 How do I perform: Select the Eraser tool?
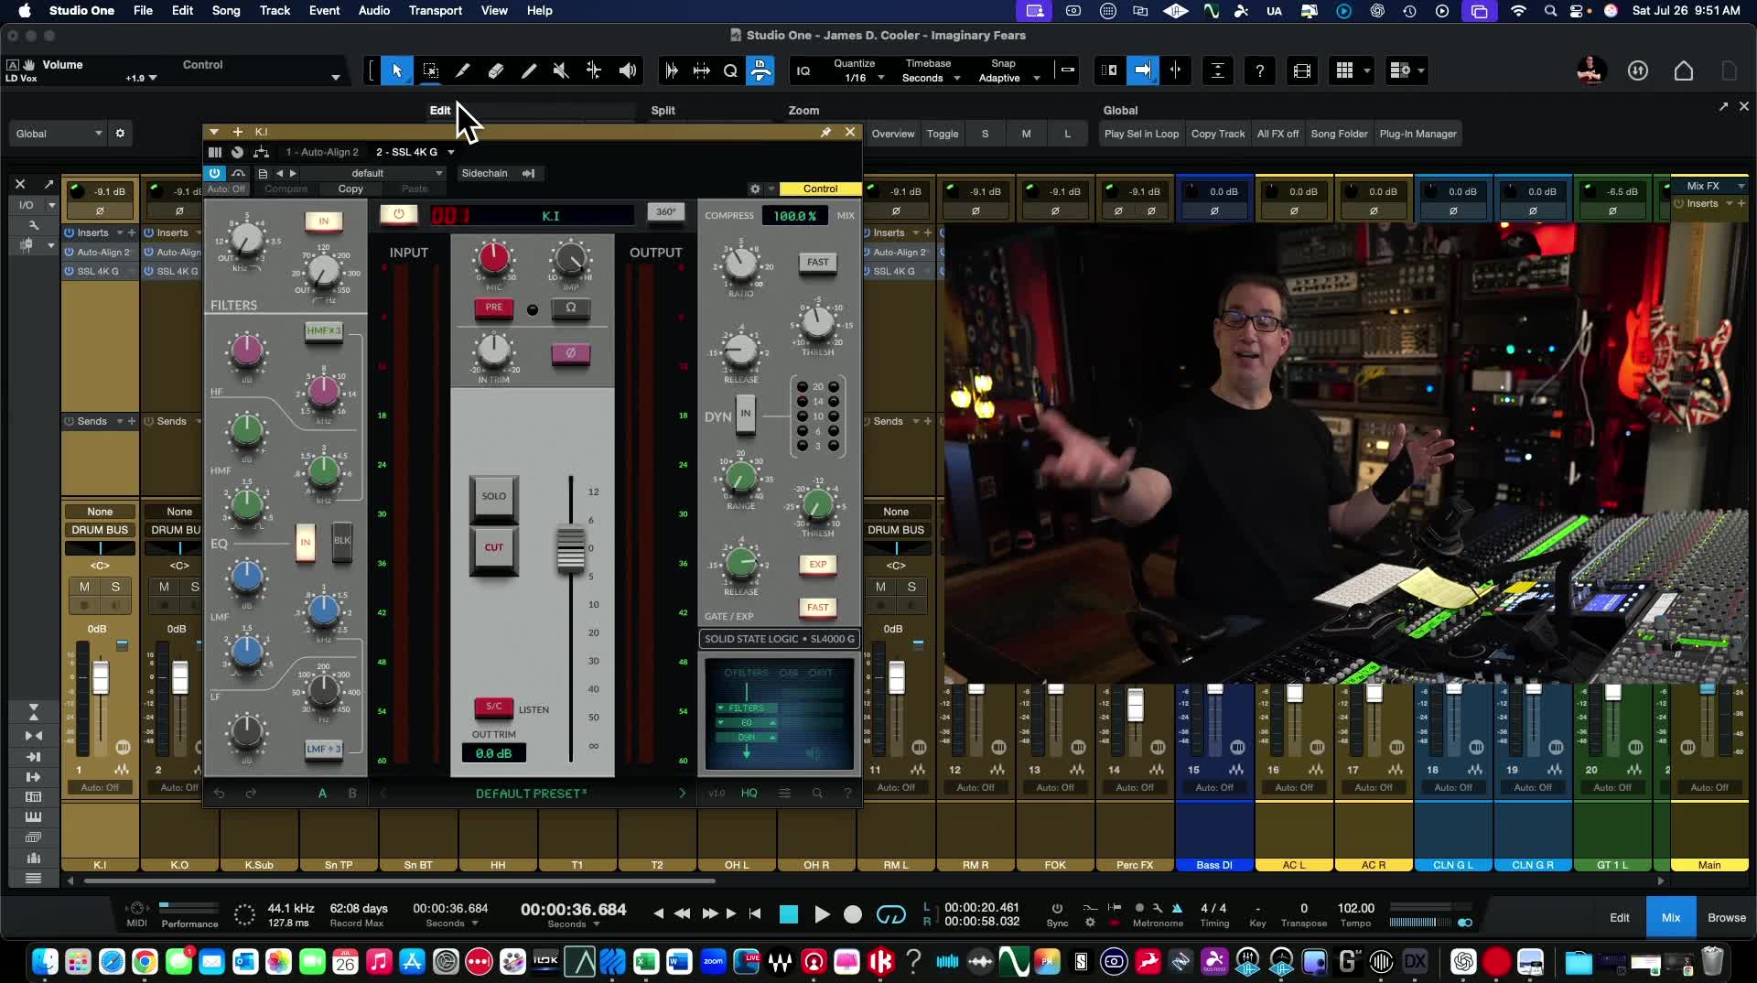pos(496,70)
